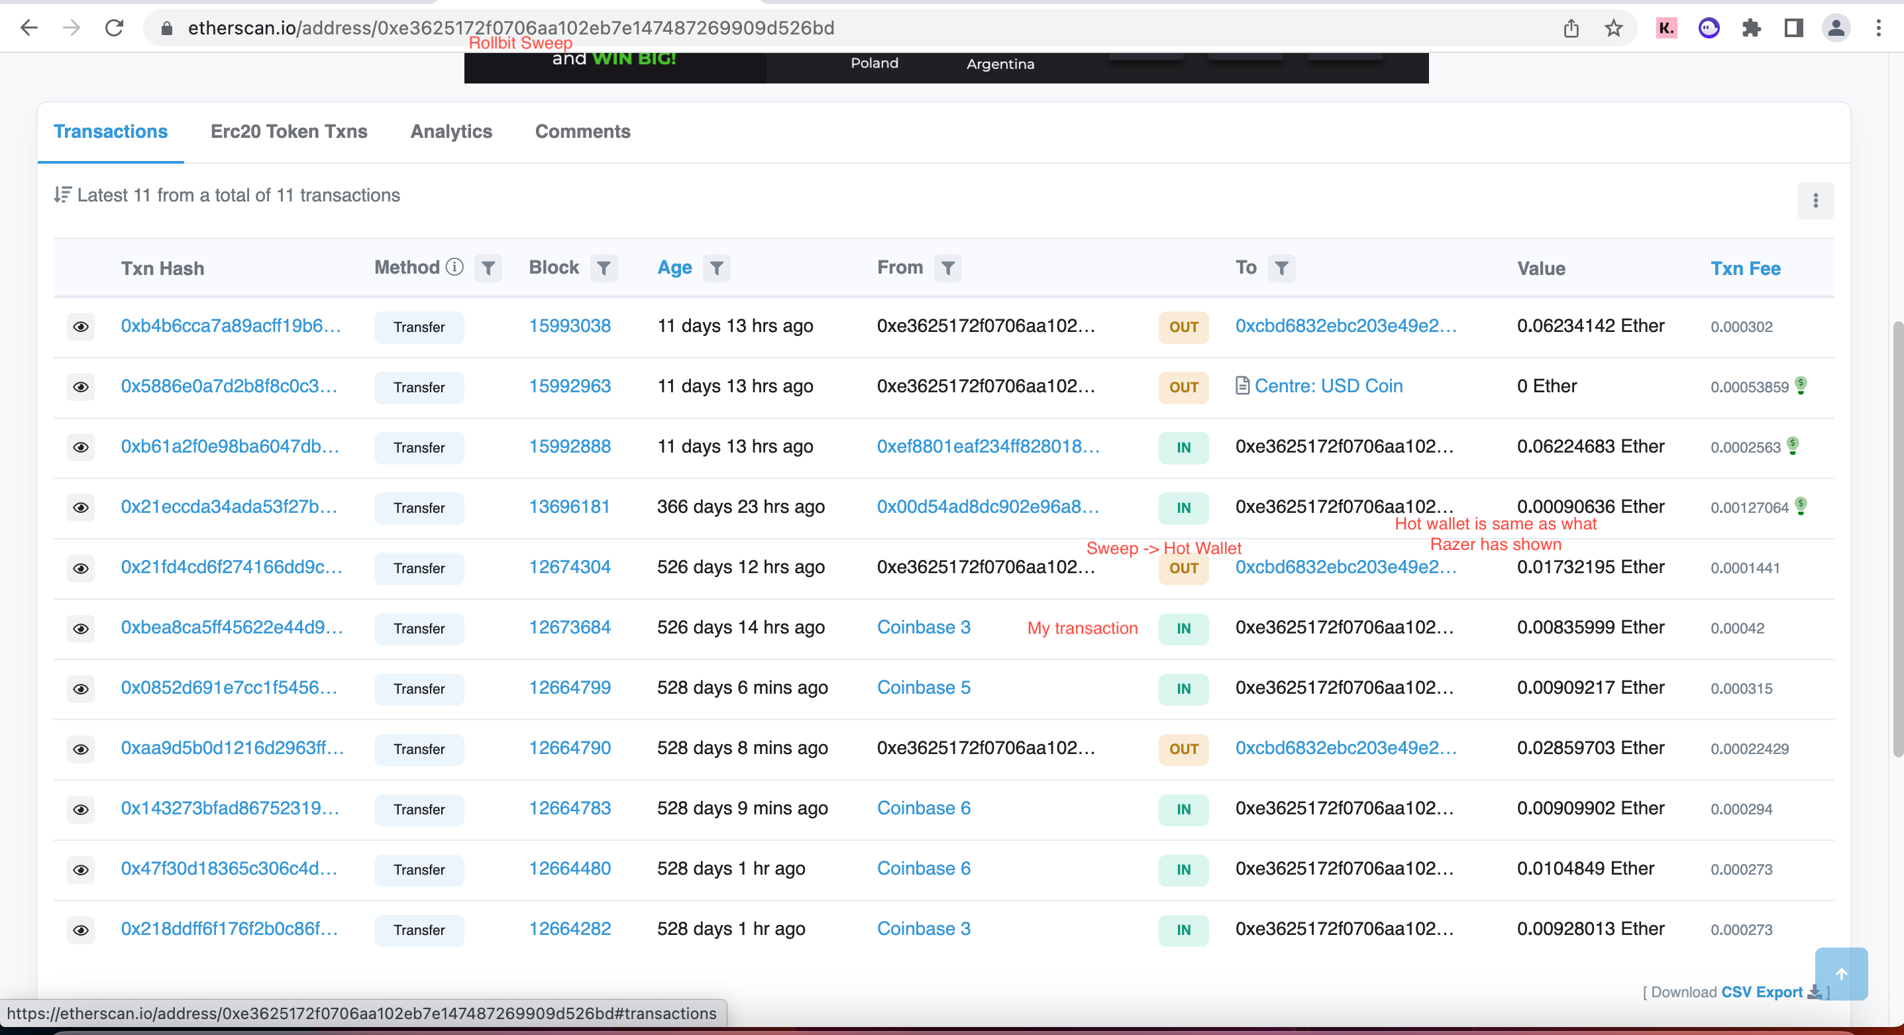The height and width of the screenshot is (1035, 1904).
Task: Go back with the browser back arrow
Action: pyautogui.click(x=29, y=28)
